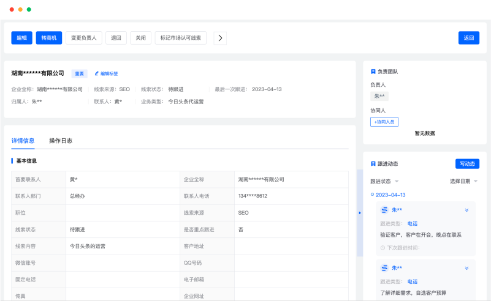Click the 跟进动态 panel icon
Image resolution: width=491 pixels, height=301 pixels.
click(x=373, y=164)
